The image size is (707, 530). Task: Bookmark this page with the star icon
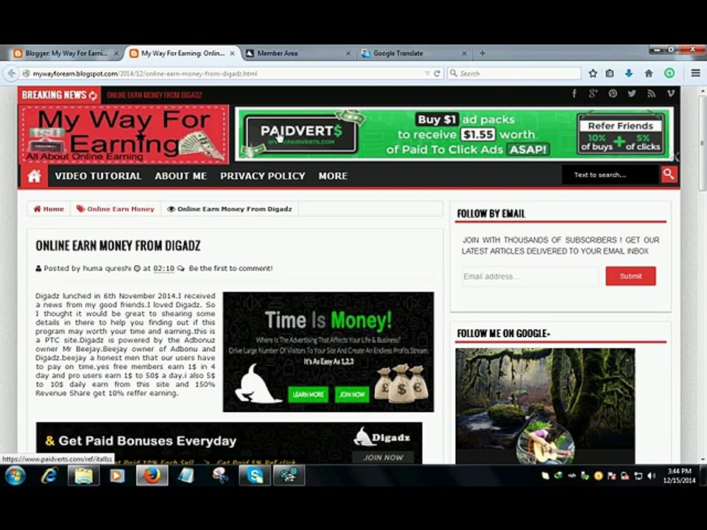pos(593,73)
